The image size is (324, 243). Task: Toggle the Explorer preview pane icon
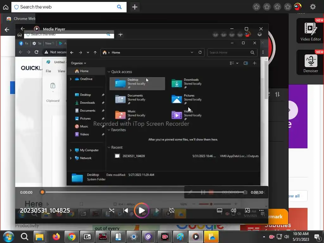[x=246, y=63]
